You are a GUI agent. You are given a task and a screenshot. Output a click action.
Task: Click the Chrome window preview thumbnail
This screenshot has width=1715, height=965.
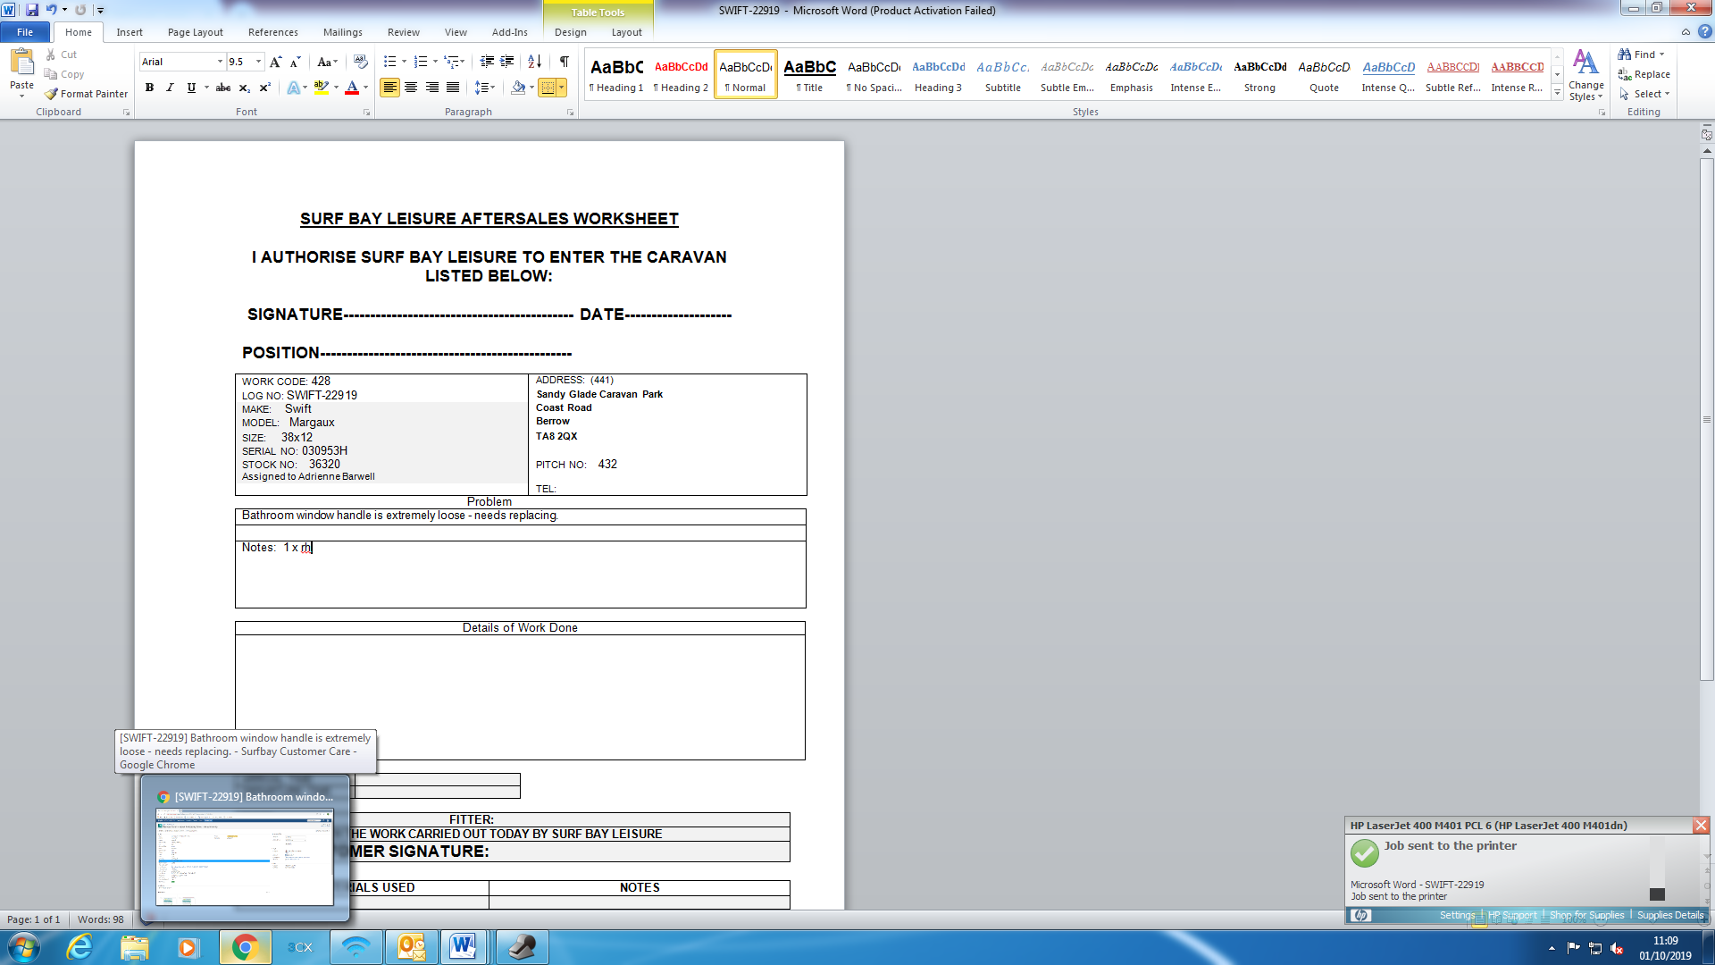pos(245,856)
